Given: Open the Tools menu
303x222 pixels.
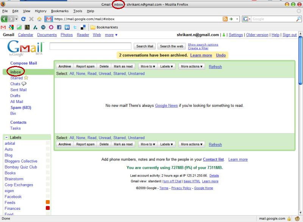Looking at the screenshot, I should point(77,11).
